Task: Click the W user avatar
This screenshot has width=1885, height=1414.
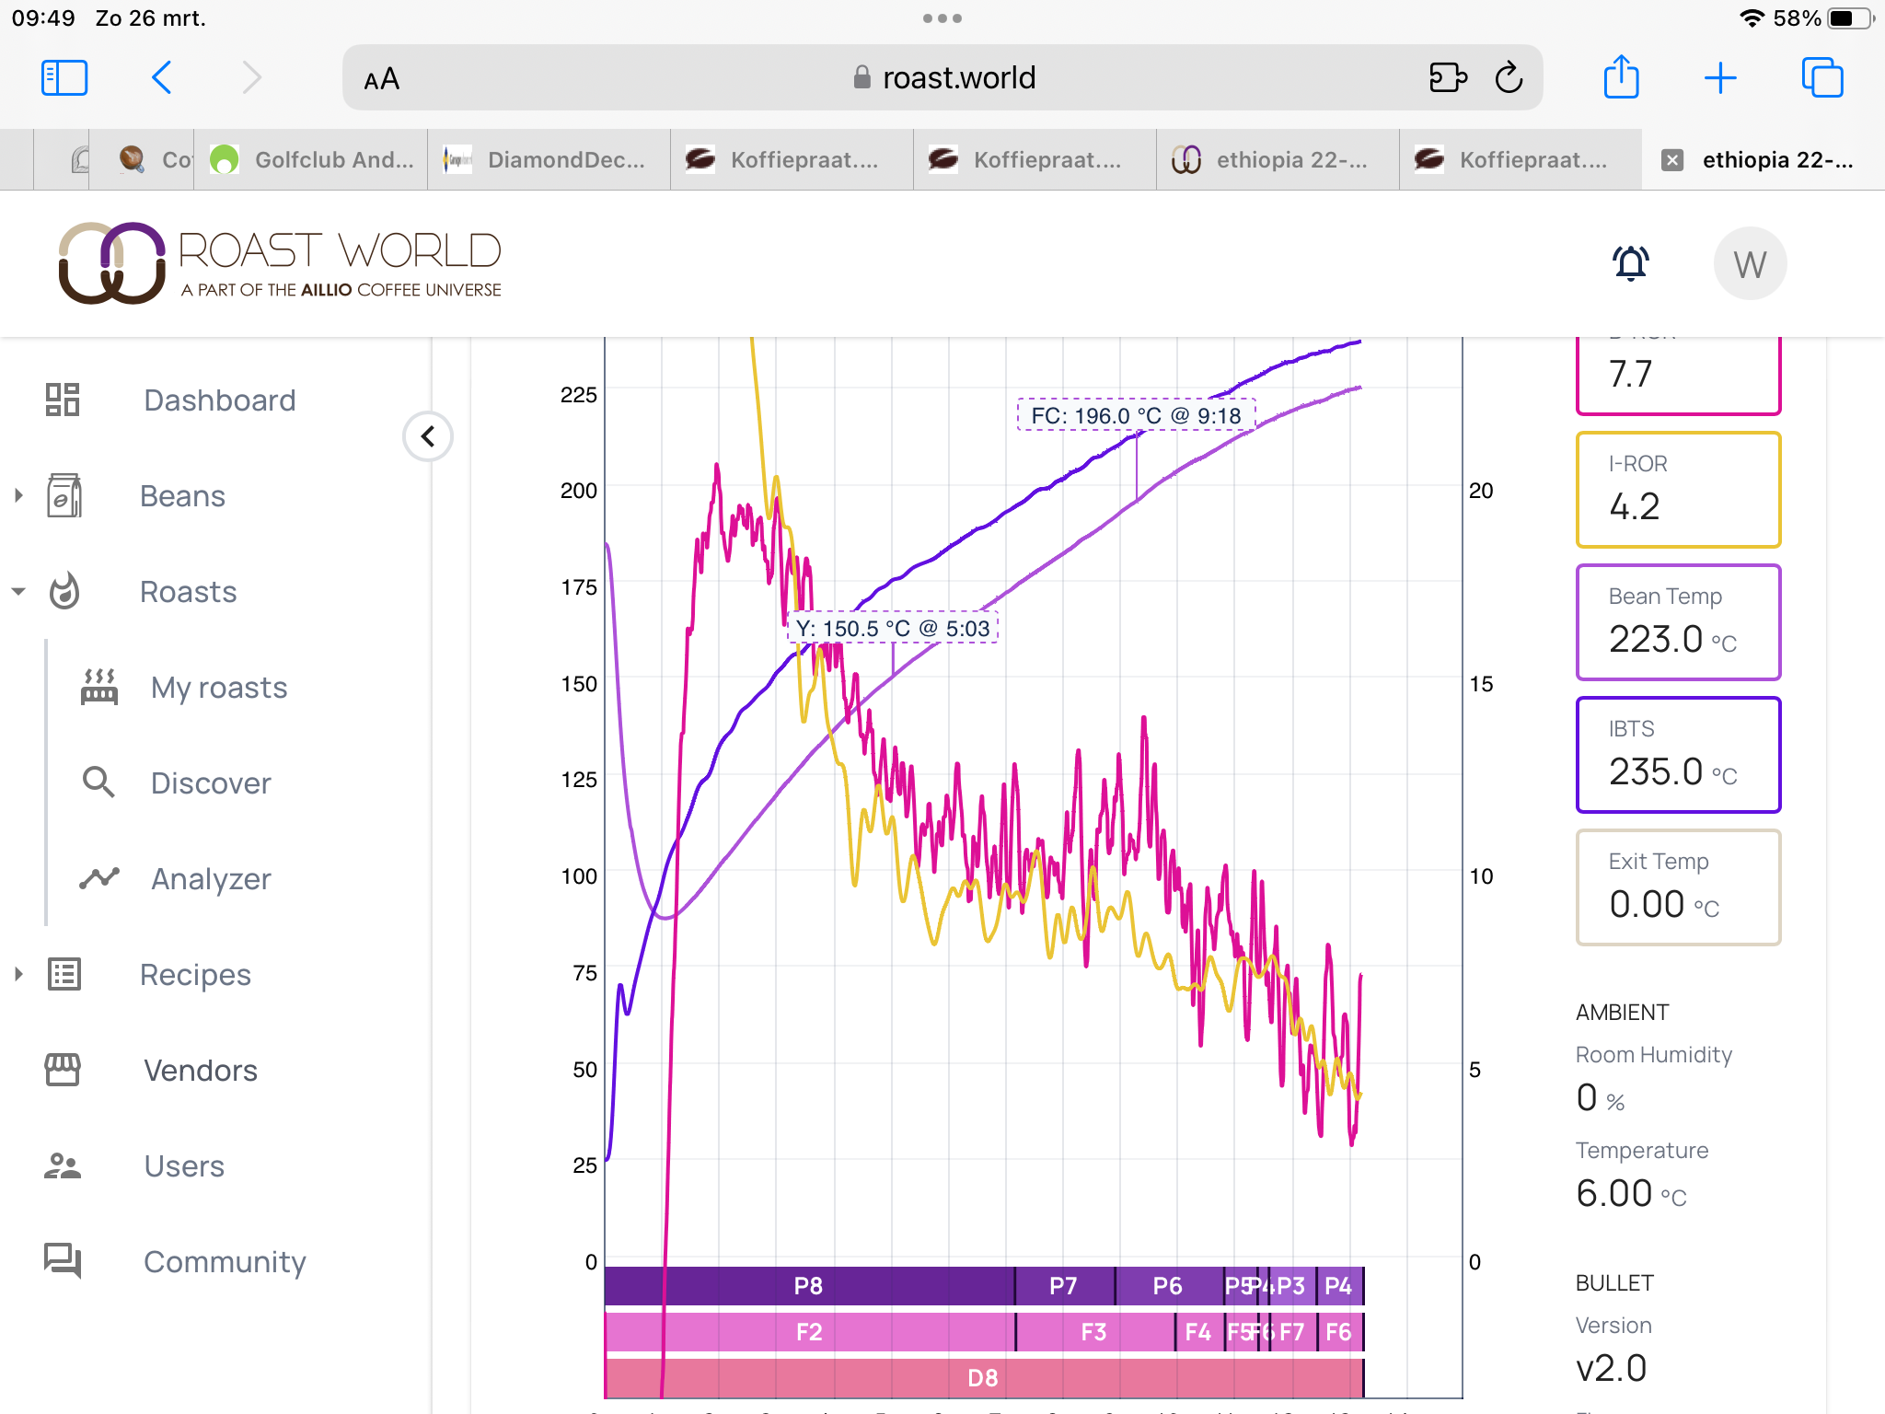Action: [x=1749, y=264]
